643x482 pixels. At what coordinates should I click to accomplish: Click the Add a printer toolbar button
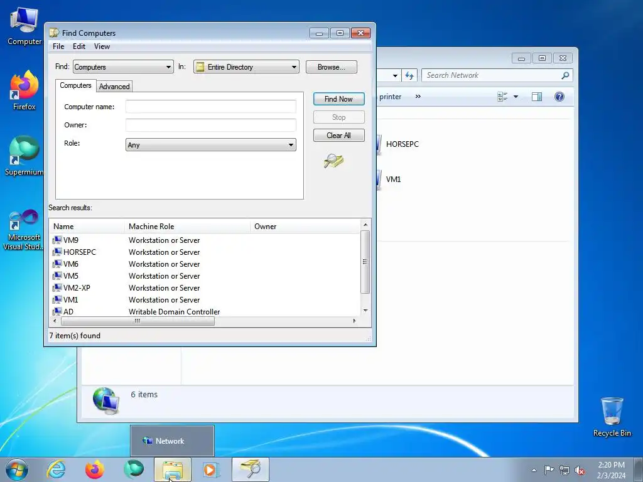coord(389,97)
